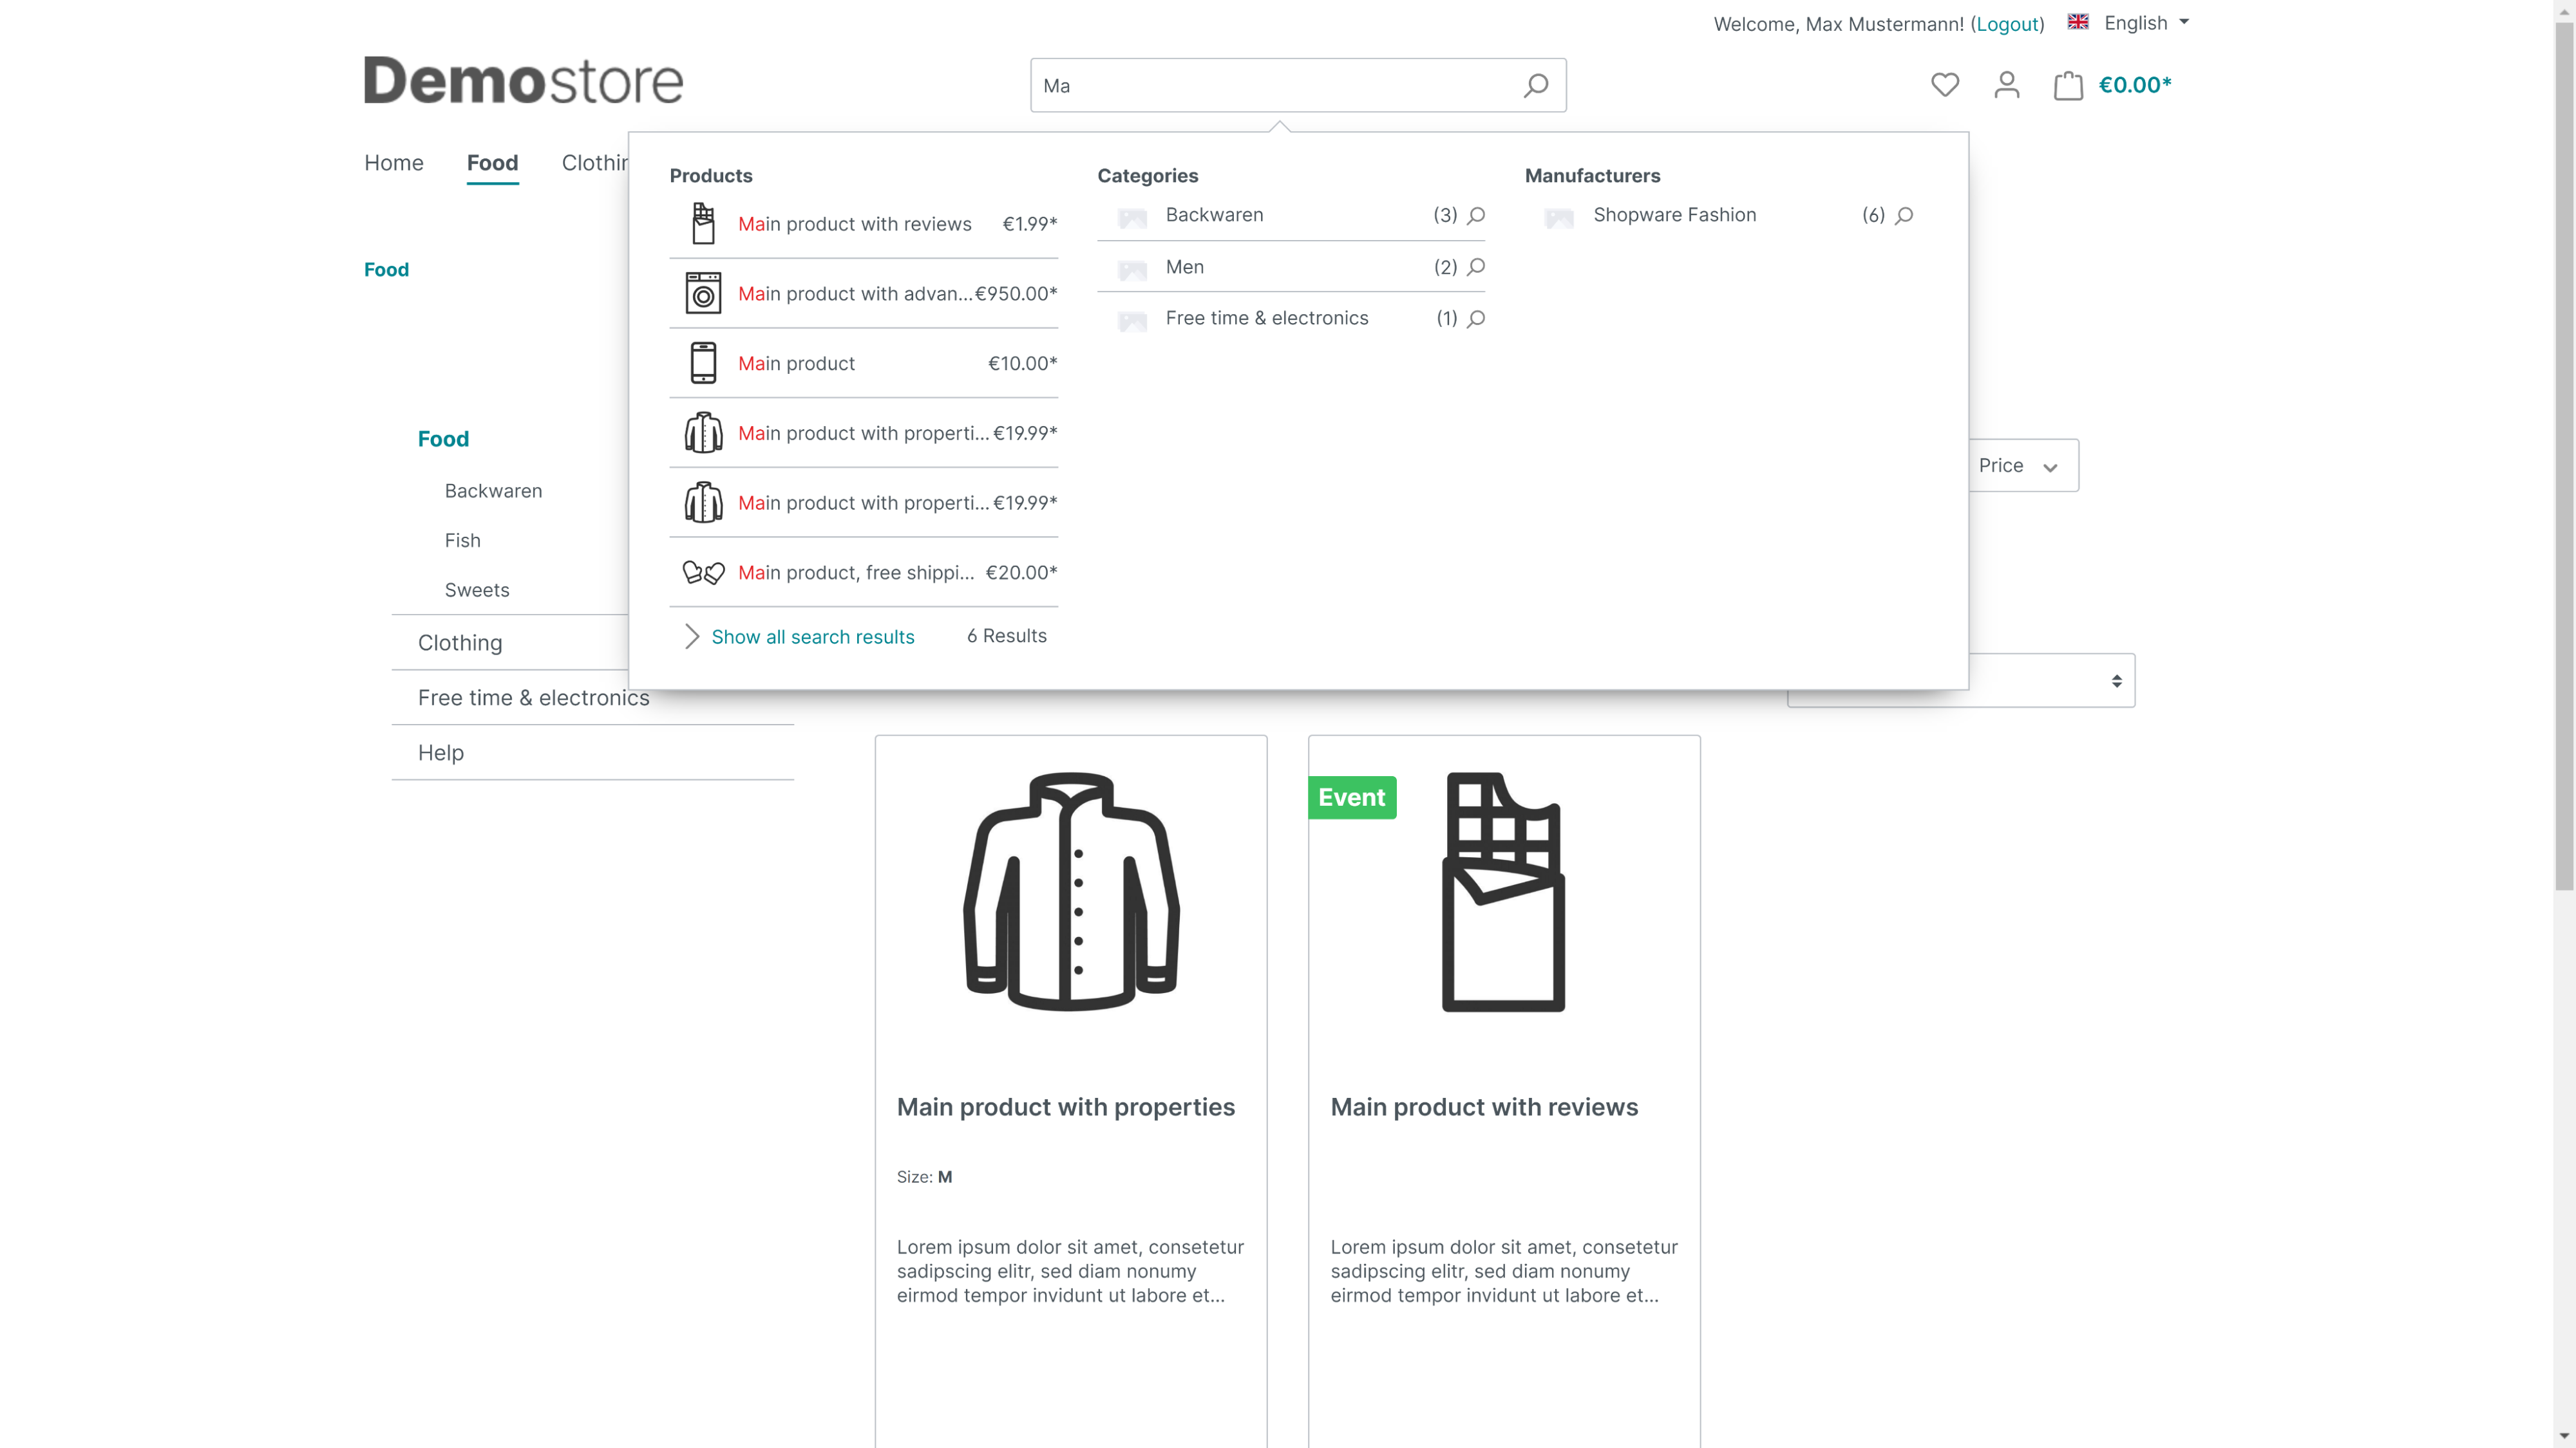Open Main product, free shipping search result

(864, 573)
